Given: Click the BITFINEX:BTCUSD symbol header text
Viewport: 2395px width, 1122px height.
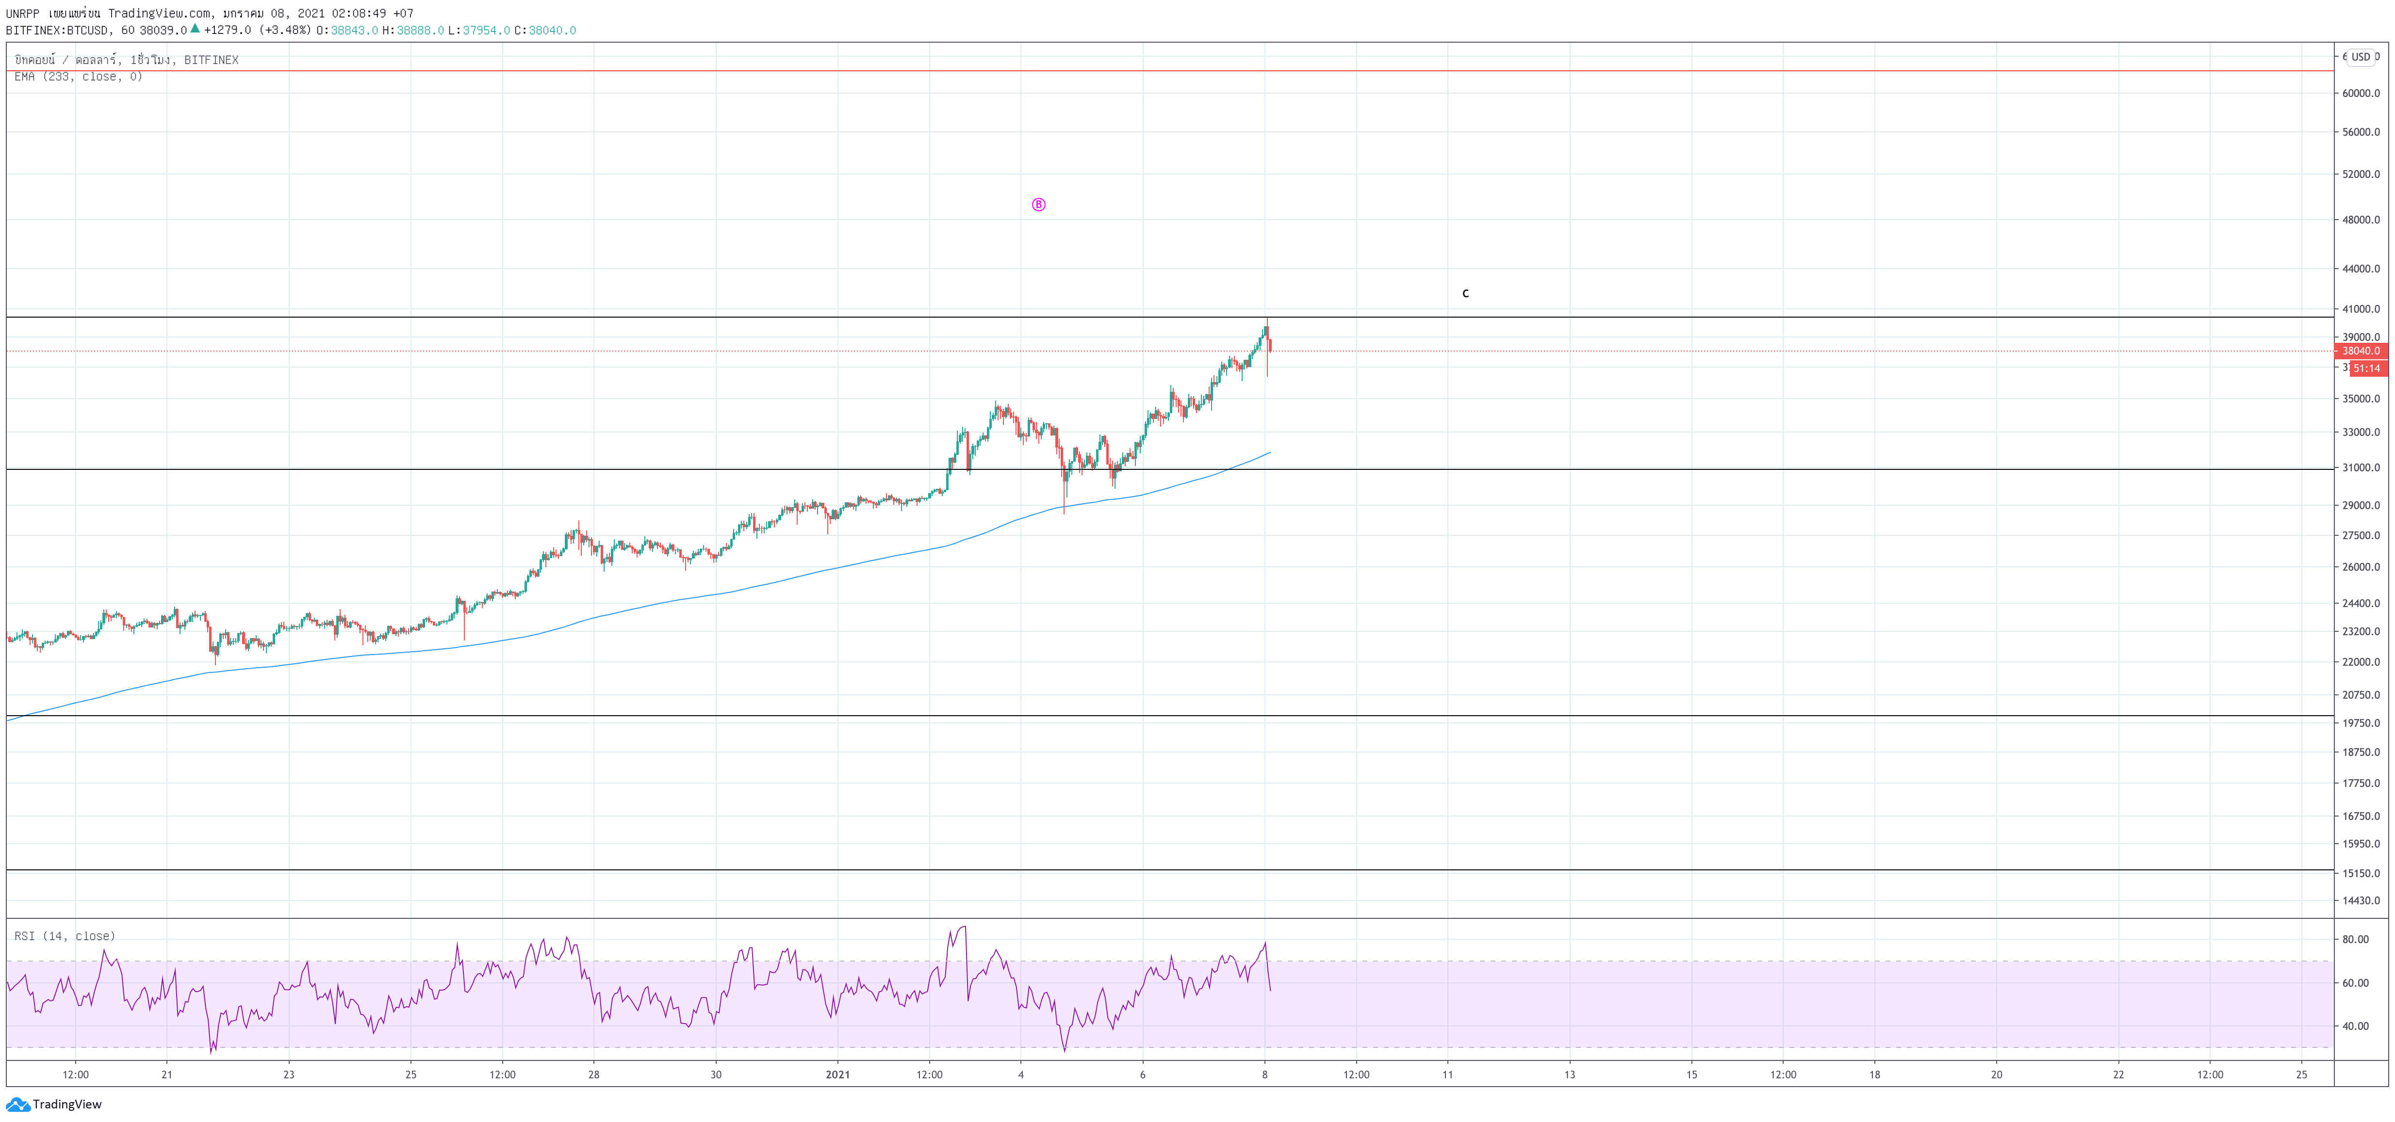Looking at the screenshot, I should pos(57,30).
